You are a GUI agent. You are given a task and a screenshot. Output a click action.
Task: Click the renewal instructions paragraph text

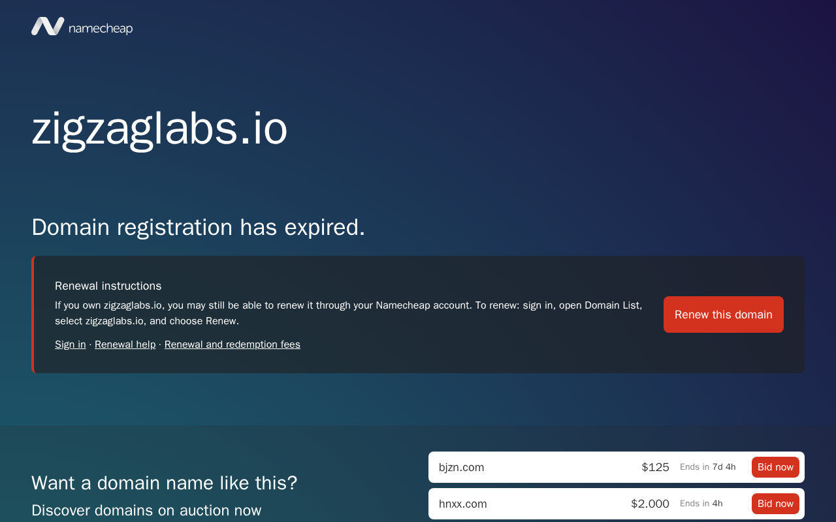(x=349, y=313)
